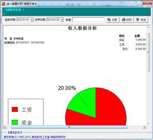Viewport: 153px width, 140px height.
Task: Click the 打印 (print) button
Action: click(x=127, y=20)
